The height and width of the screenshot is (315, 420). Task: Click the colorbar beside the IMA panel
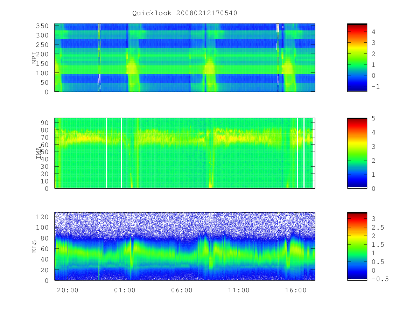pos(357,153)
